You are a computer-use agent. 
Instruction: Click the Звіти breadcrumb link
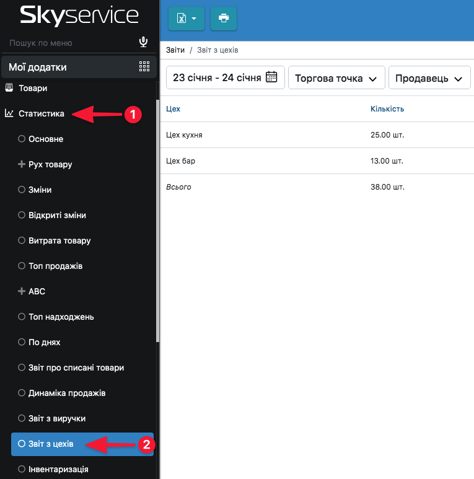(175, 50)
